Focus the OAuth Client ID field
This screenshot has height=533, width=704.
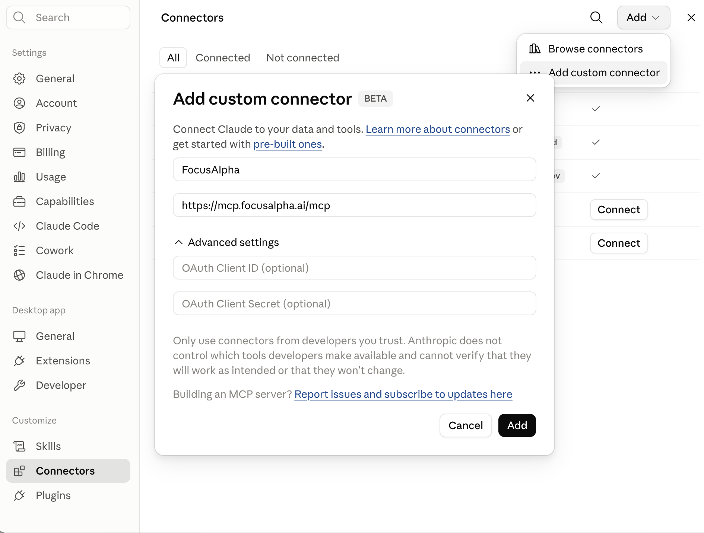click(x=355, y=268)
